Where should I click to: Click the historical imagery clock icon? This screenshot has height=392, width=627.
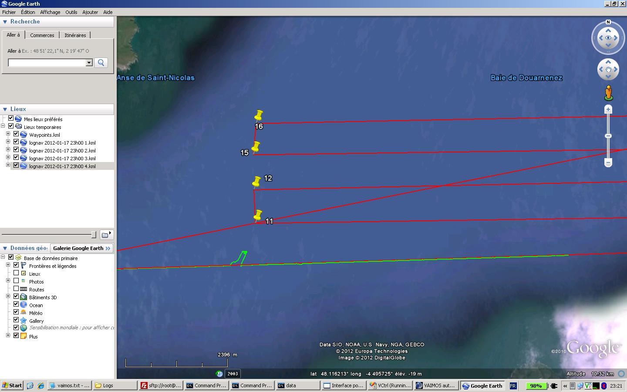point(219,374)
